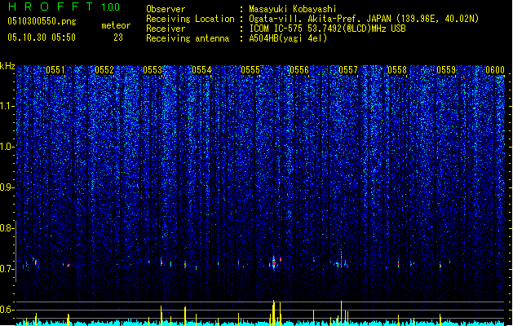The width and height of the screenshot is (513, 326).
Task: Click the date stamp 05.10.30 05:50
Action: [42, 37]
